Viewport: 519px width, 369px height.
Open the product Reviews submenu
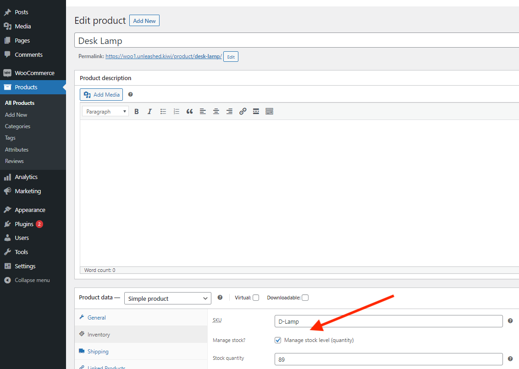[14, 161]
